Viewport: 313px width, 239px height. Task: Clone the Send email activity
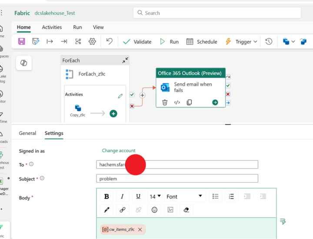[189, 102]
